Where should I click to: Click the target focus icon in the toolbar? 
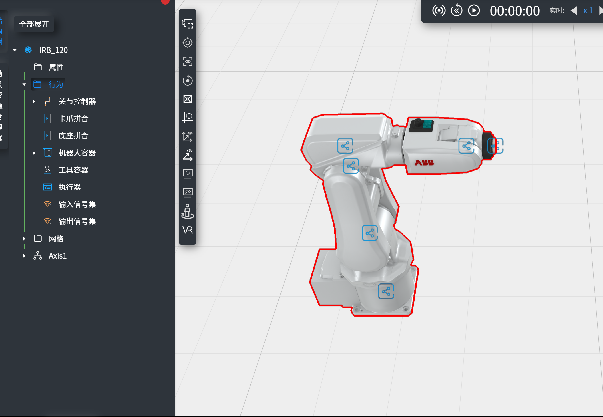click(x=187, y=43)
